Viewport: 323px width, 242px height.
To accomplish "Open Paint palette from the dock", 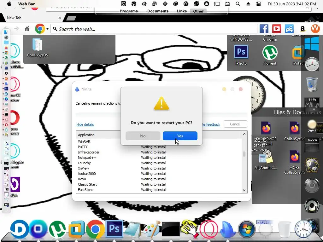I will point(152,229).
